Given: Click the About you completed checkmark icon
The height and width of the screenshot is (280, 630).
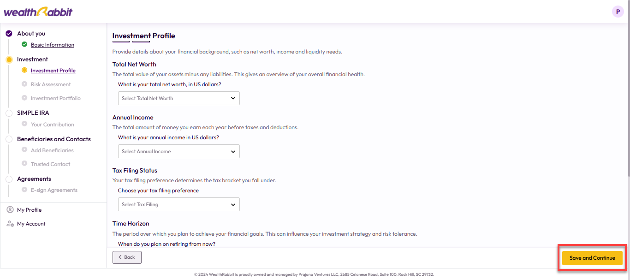Looking at the screenshot, I should [9, 33].
